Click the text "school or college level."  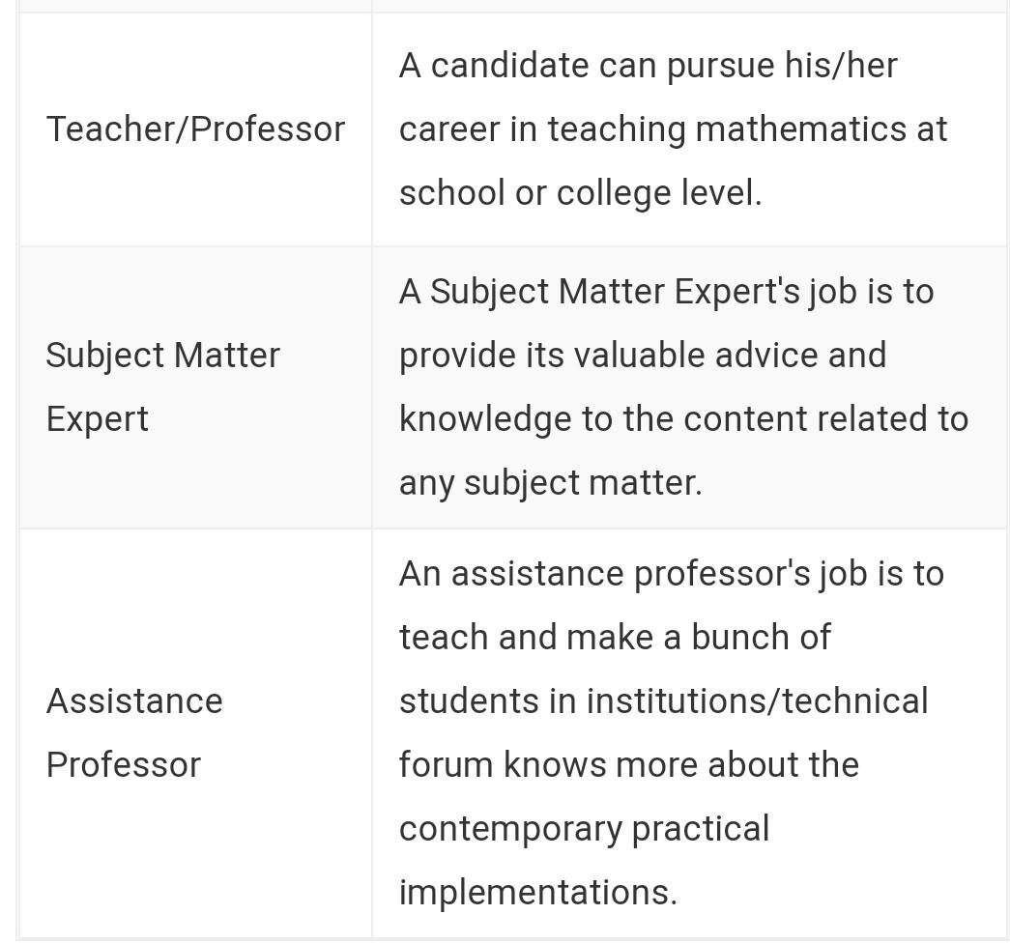pyautogui.click(x=580, y=193)
